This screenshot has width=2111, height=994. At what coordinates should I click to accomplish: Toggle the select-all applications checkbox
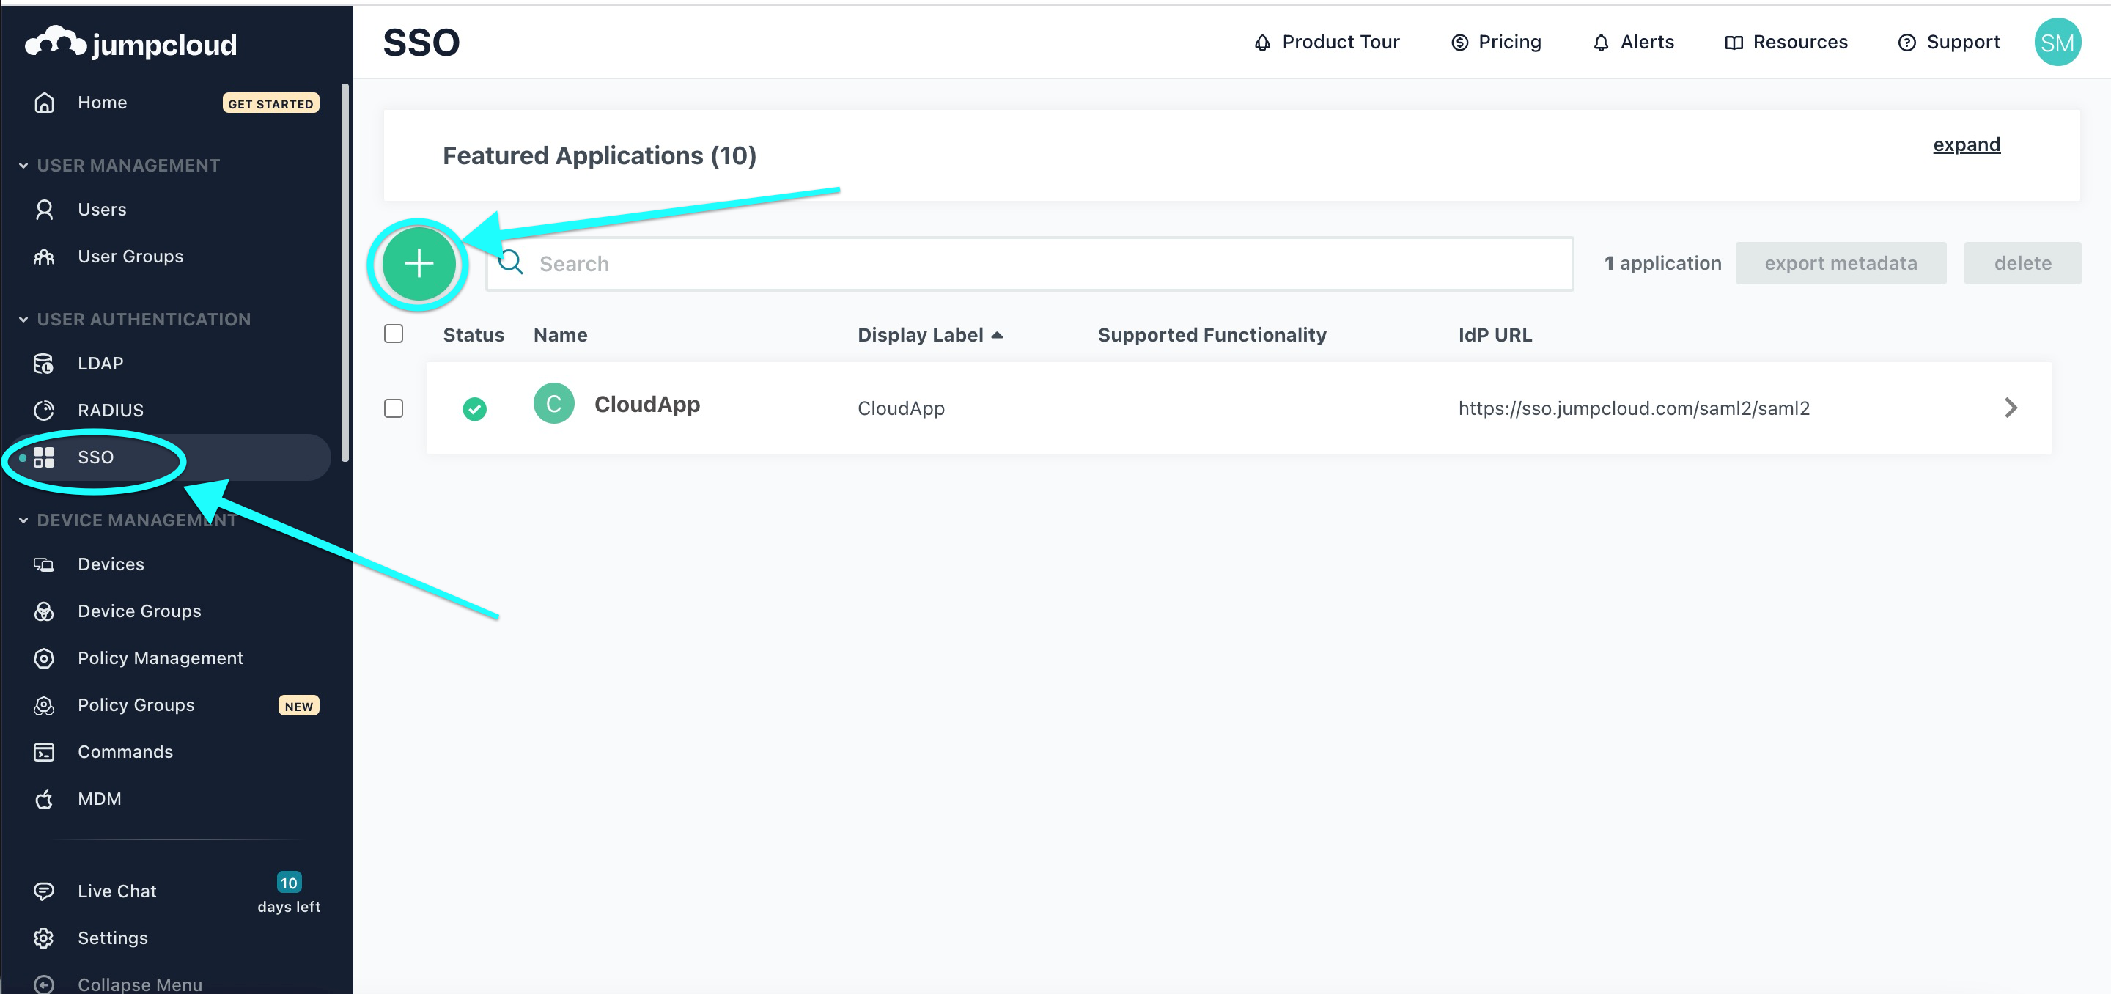coord(394,334)
